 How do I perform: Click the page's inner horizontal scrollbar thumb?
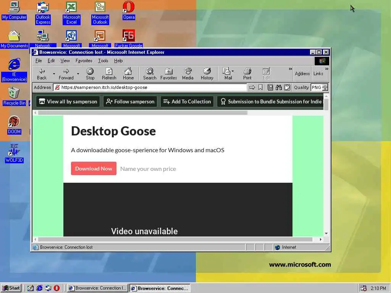(x=143, y=113)
